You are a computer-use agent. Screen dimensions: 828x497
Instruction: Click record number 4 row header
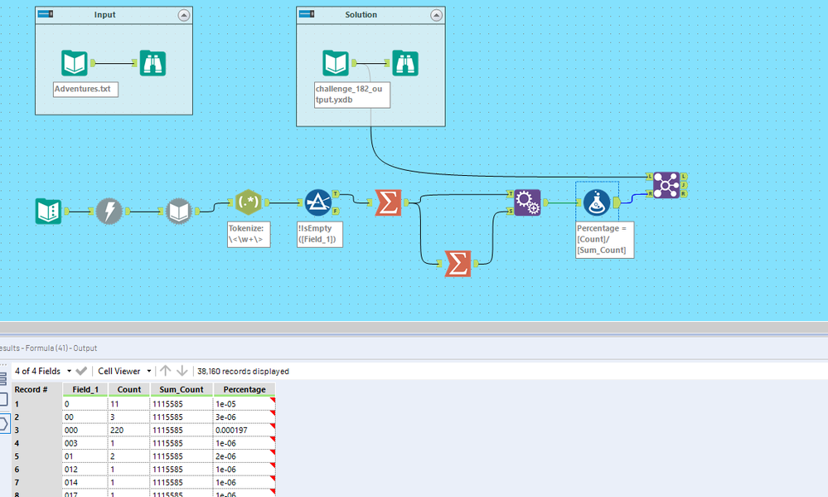[36, 444]
